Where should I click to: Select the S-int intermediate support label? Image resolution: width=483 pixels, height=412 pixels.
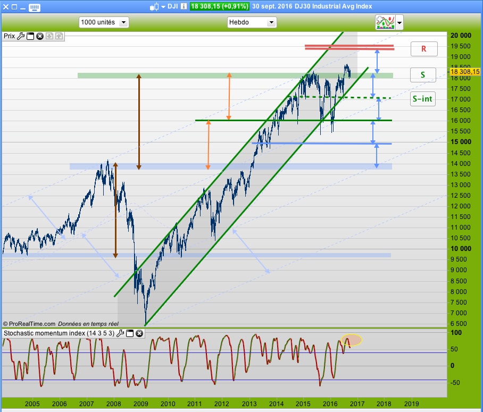tap(422, 99)
